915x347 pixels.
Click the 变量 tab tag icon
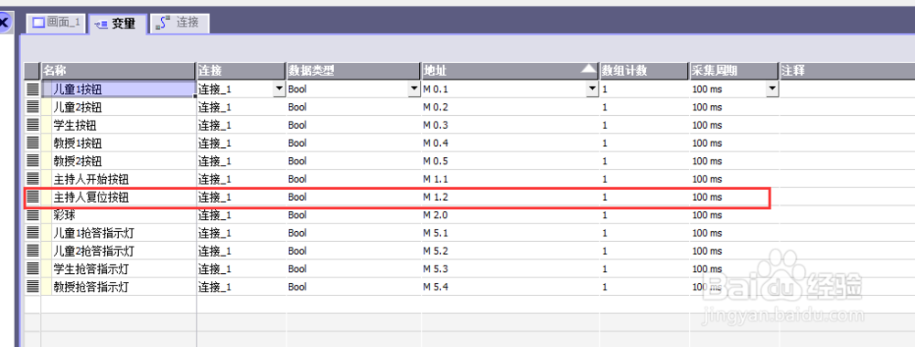(101, 24)
